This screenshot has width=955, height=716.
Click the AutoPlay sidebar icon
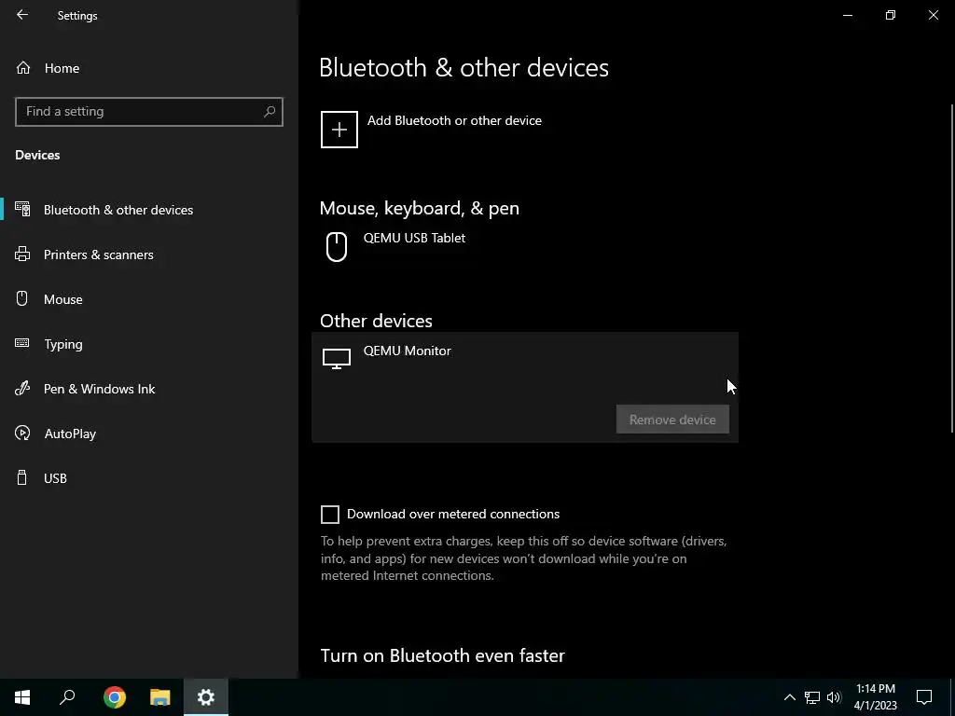click(x=22, y=433)
